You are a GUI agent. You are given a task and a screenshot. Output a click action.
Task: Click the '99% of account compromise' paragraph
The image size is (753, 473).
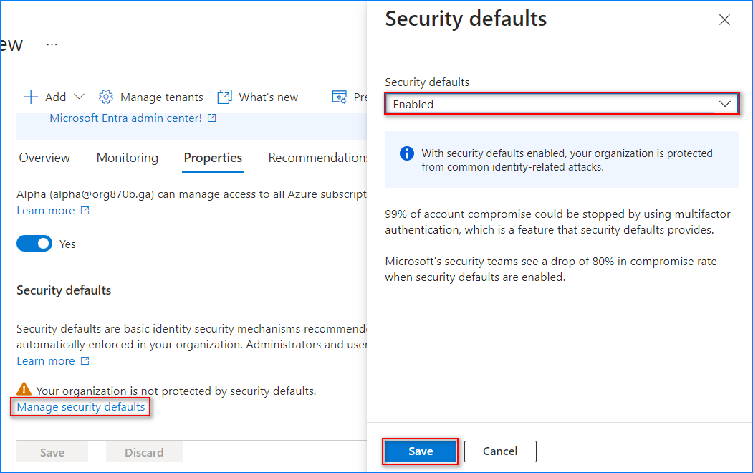click(557, 222)
